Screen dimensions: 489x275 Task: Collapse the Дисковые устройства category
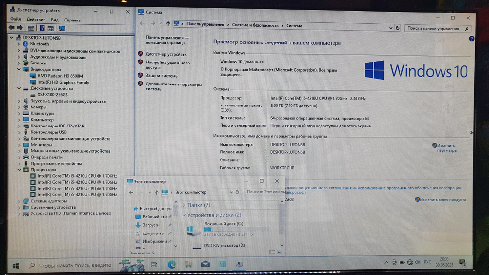pos(19,88)
